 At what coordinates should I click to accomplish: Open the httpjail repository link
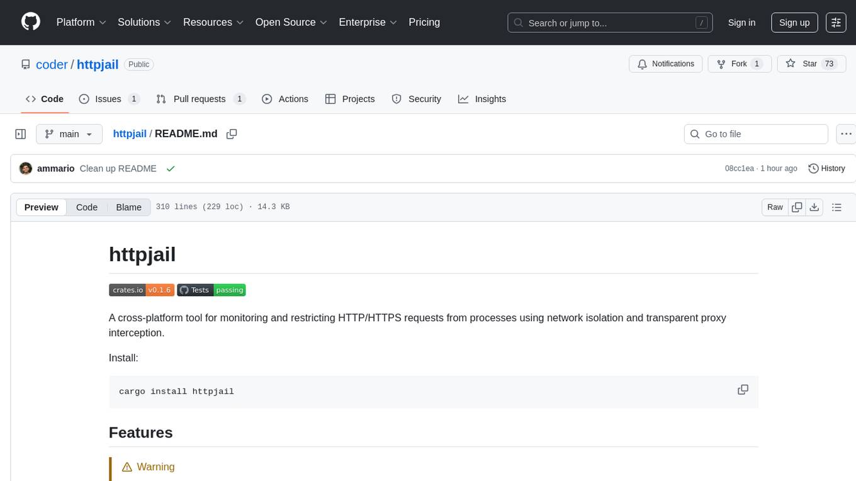point(98,64)
